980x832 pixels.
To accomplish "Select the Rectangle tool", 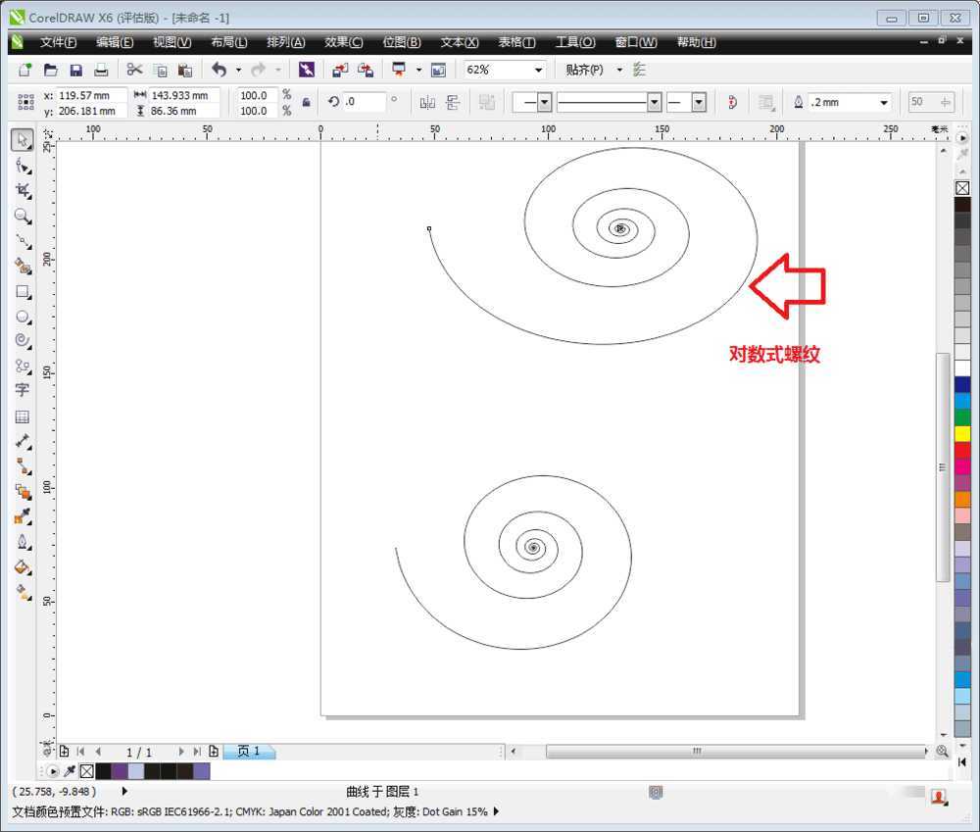I will point(22,291).
